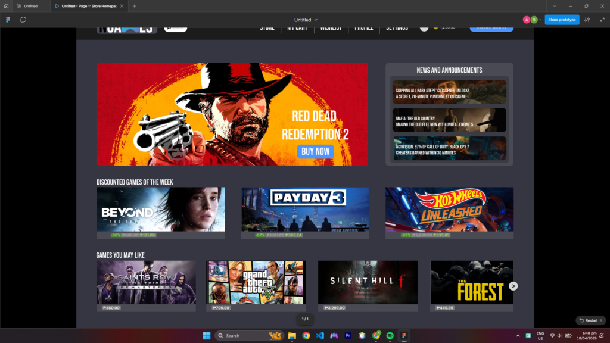Expand the Untitled file name dropdown
Image resolution: width=610 pixels, height=343 pixels.
[x=306, y=20]
